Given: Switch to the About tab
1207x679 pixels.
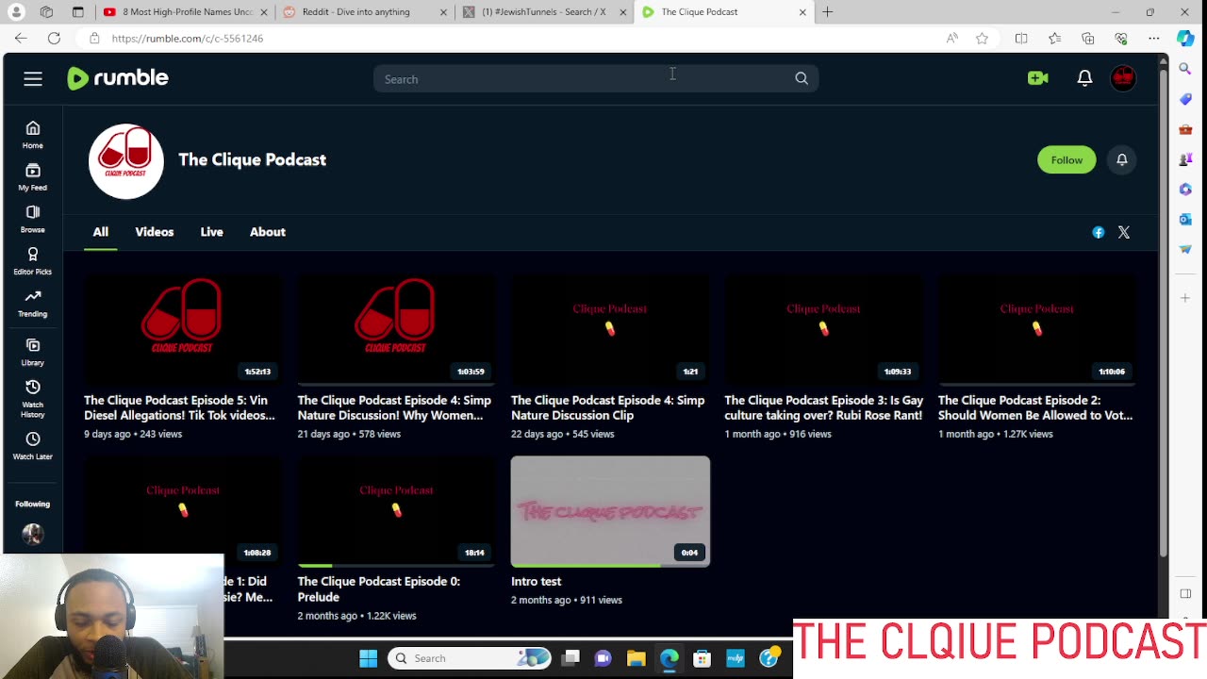Looking at the screenshot, I should click(268, 232).
